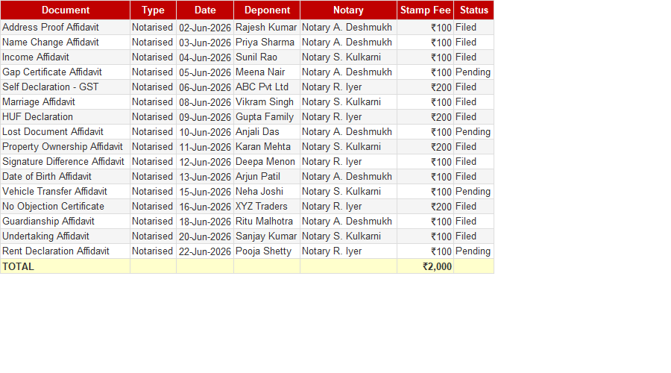Click deponent Karan Mehta
Image resolution: width=671 pixels, height=373 pixels.
point(267,147)
